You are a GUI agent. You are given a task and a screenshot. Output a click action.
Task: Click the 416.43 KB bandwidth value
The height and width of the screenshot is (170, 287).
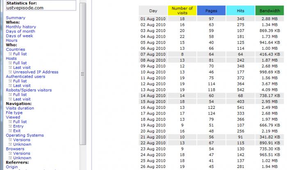270,54
